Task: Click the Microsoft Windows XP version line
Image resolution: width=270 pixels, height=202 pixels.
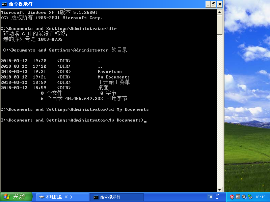Action: [49, 12]
